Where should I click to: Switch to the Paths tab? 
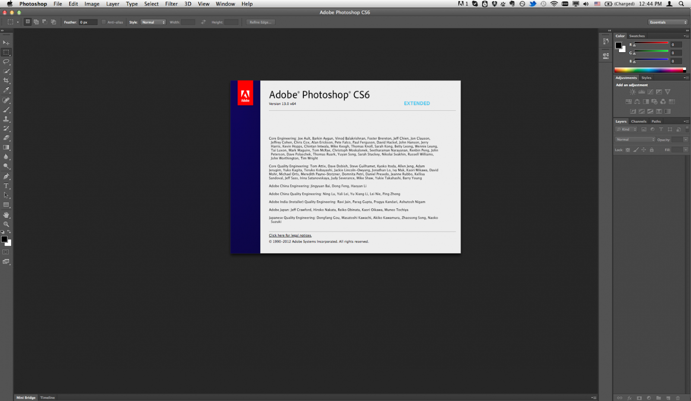click(656, 121)
